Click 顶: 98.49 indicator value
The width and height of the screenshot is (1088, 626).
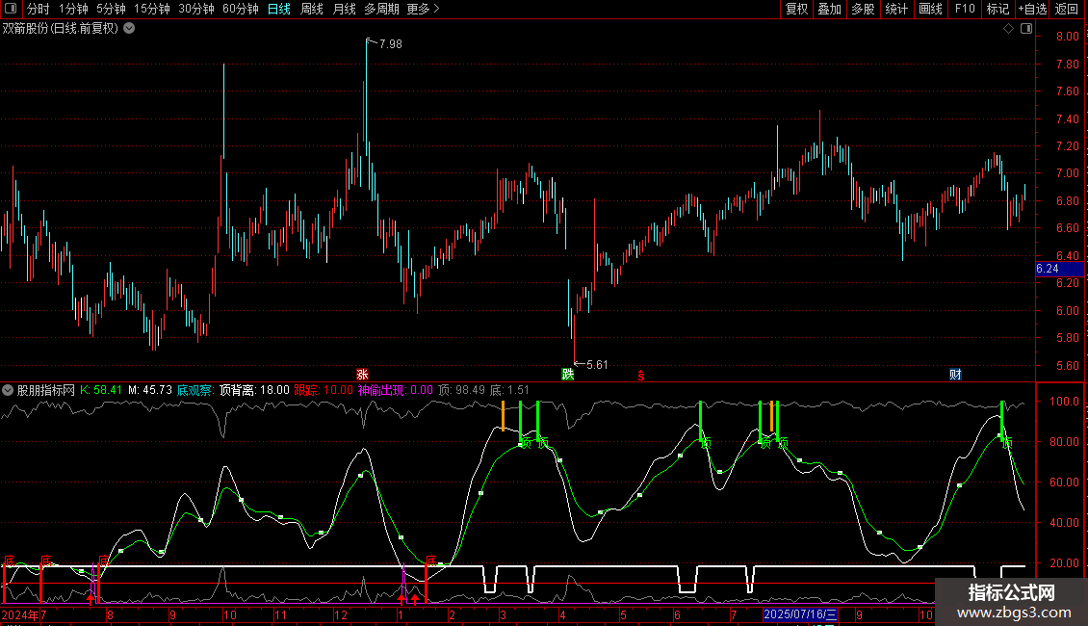[x=461, y=390]
